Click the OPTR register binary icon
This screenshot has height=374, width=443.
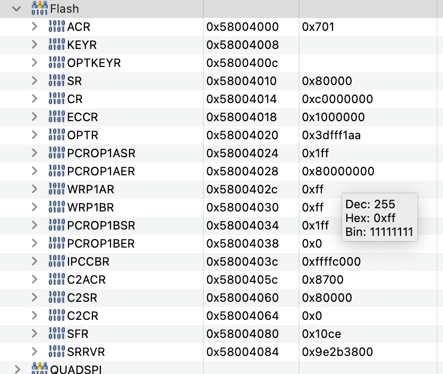(56, 135)
